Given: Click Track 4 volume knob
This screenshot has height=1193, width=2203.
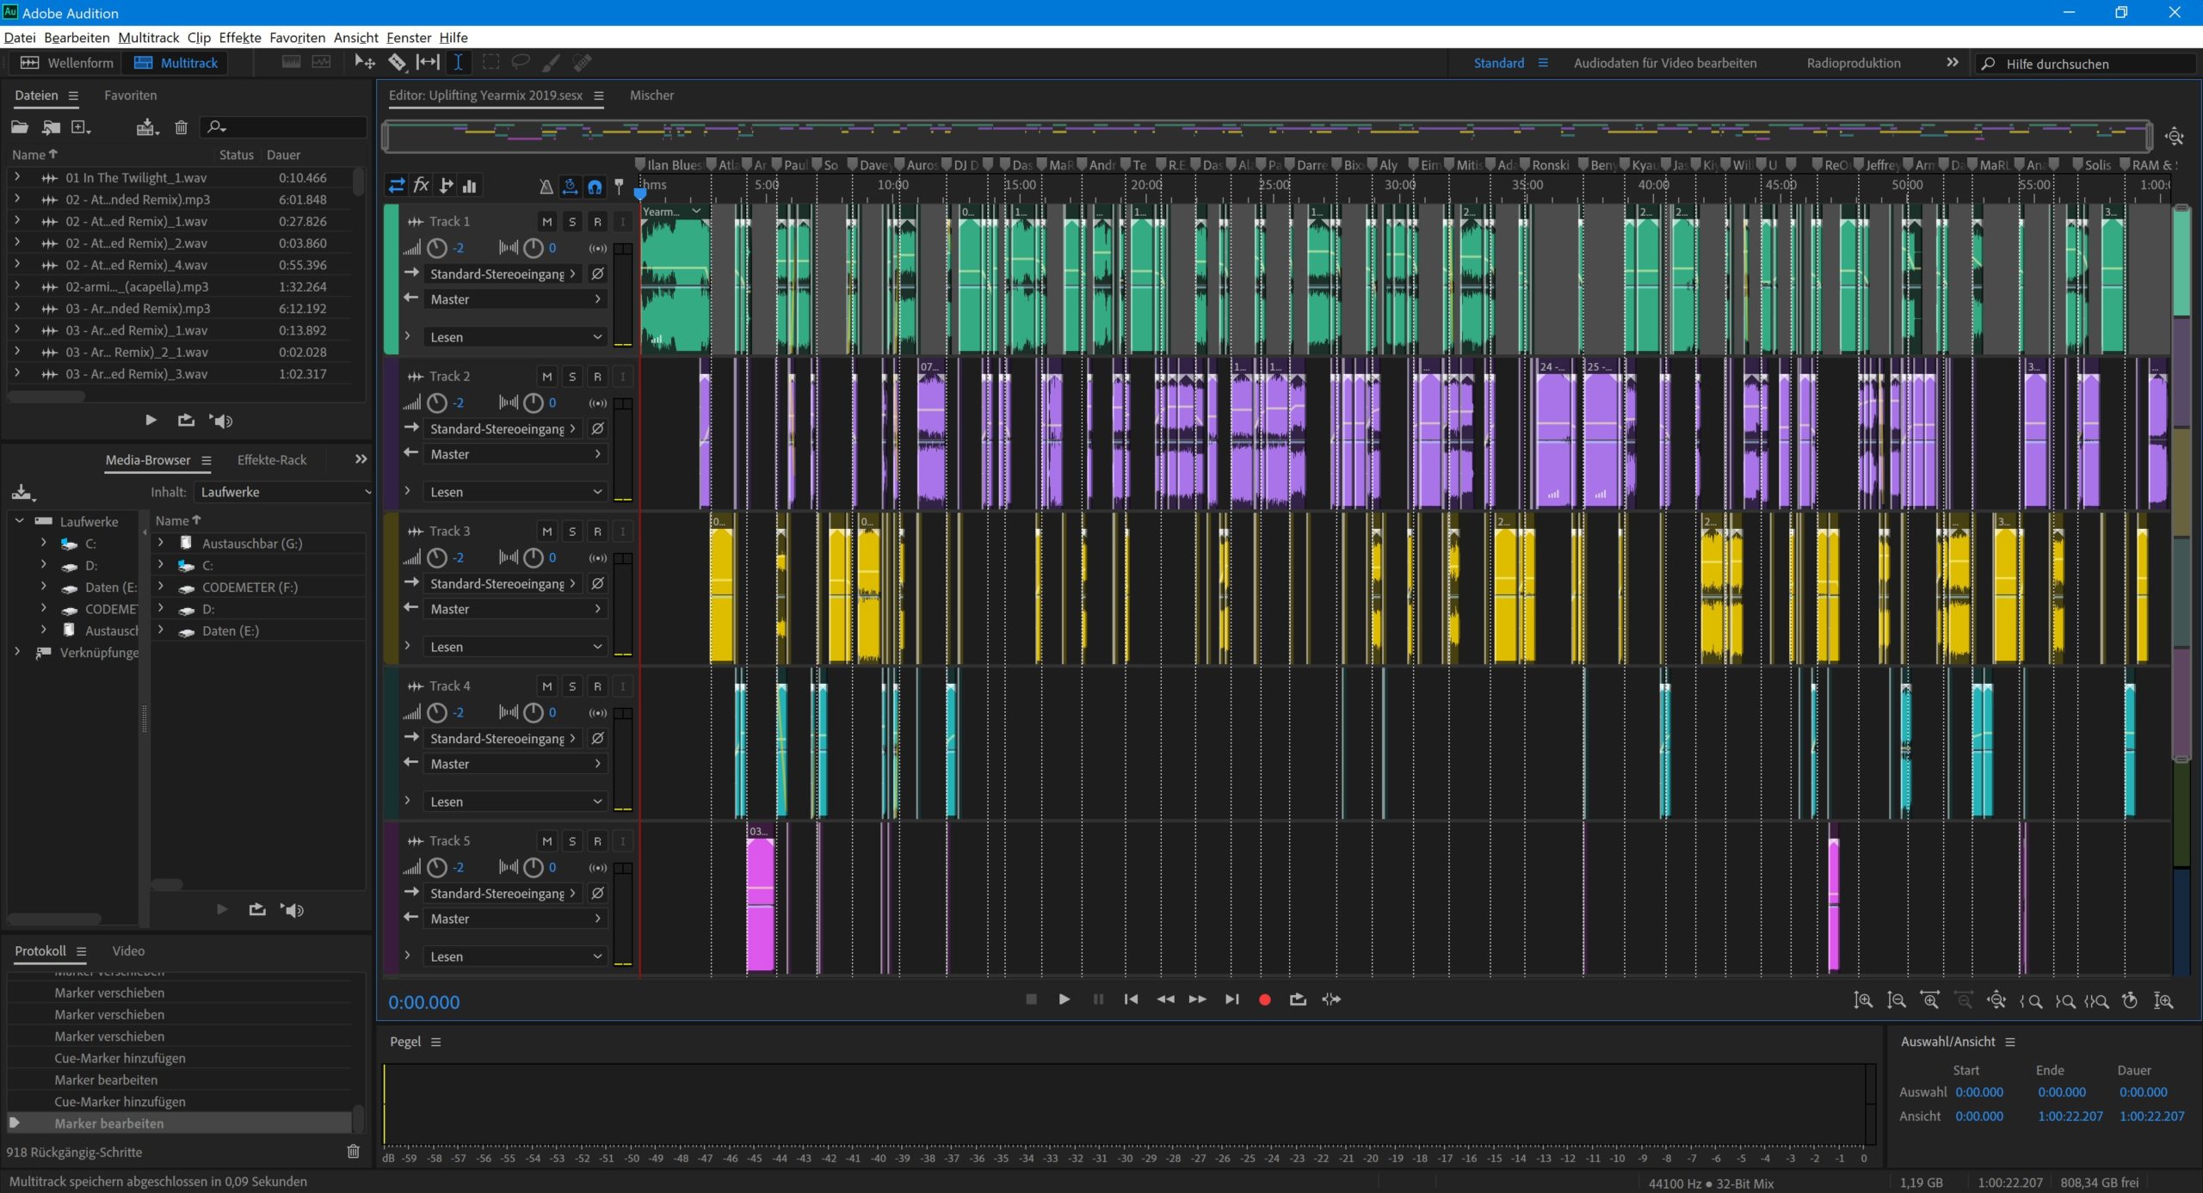Looking at the screenshot, I should pyautogui.click(x=437, y=713).
